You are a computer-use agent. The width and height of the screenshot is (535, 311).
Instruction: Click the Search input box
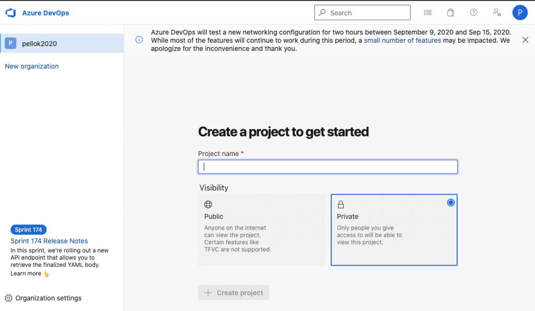[362, 13]
